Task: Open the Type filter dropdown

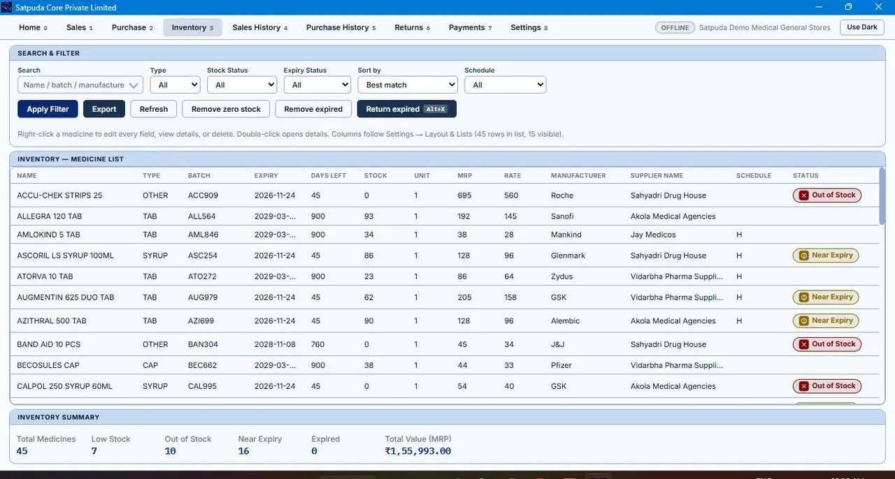Action: pyautogui.click(x=176, y=84)
